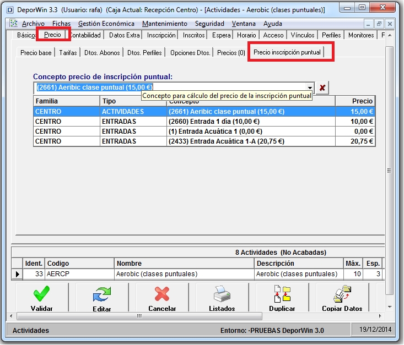Select Entrada Acuática 1-A (20,75 €) row
The width and height of the screenshot is (404, 345).
tap(204, 141)
